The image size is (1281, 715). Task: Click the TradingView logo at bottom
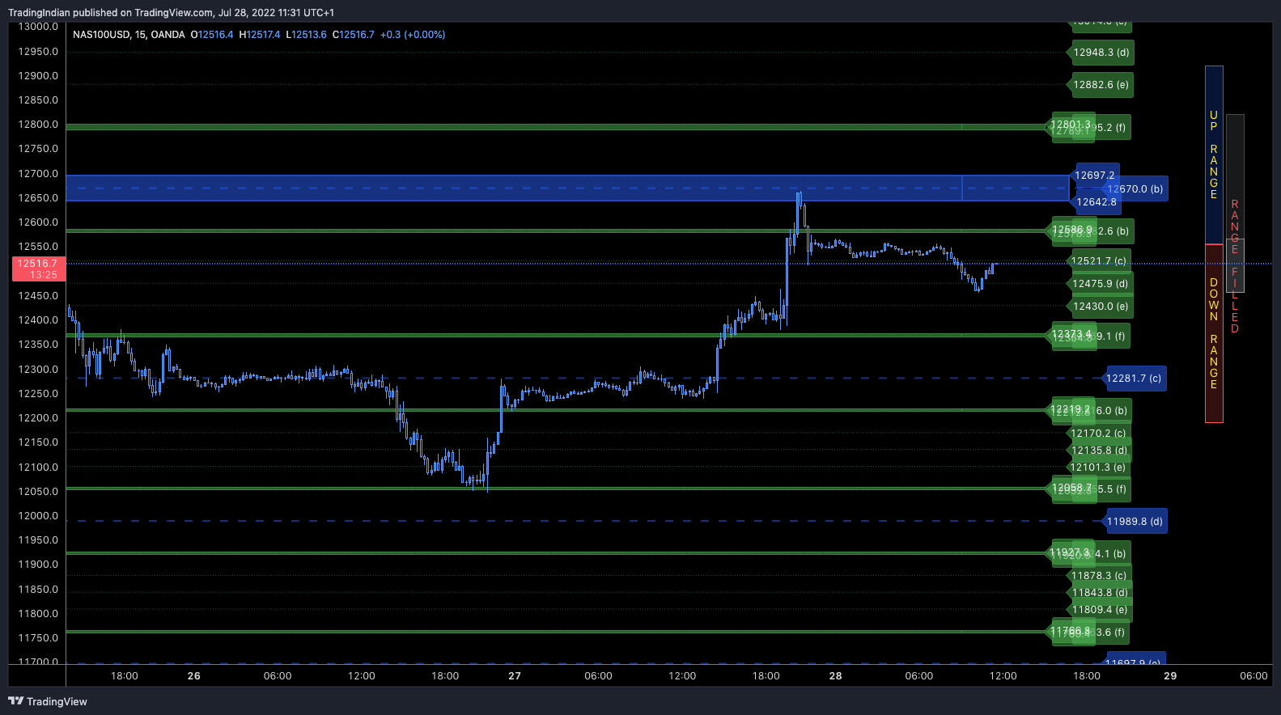coord(48,701)
